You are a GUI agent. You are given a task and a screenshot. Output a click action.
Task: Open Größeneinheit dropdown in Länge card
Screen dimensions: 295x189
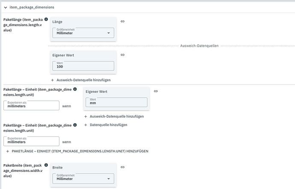point(83,33)
